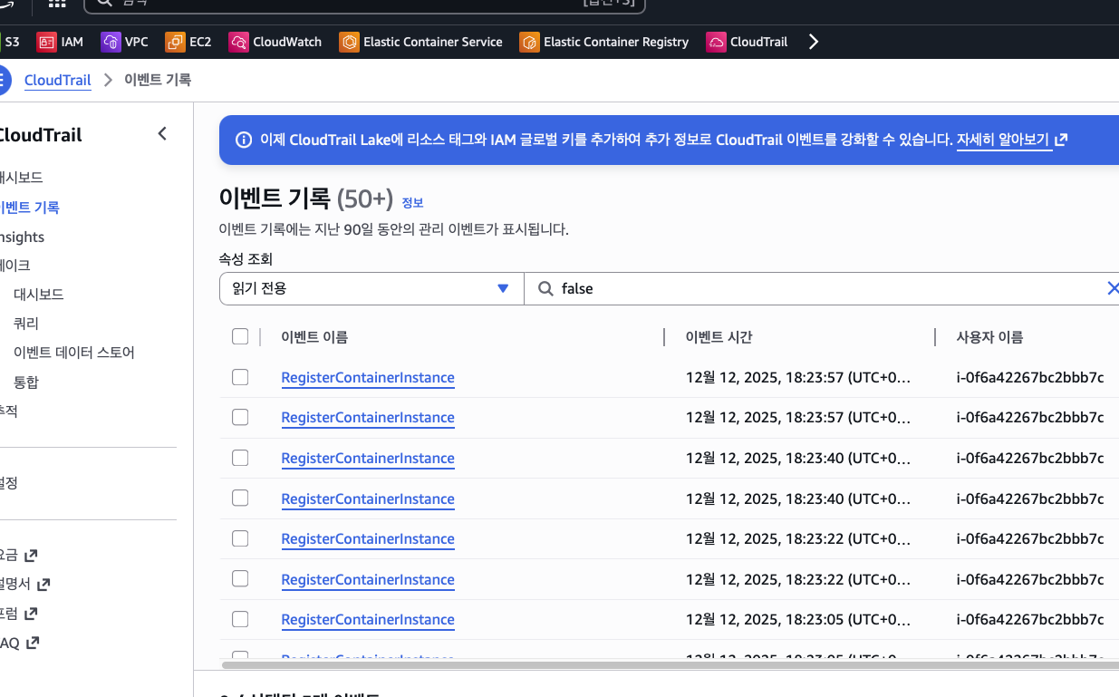
Task: Clear the false filter with the X
Action: coord(1114,287)
